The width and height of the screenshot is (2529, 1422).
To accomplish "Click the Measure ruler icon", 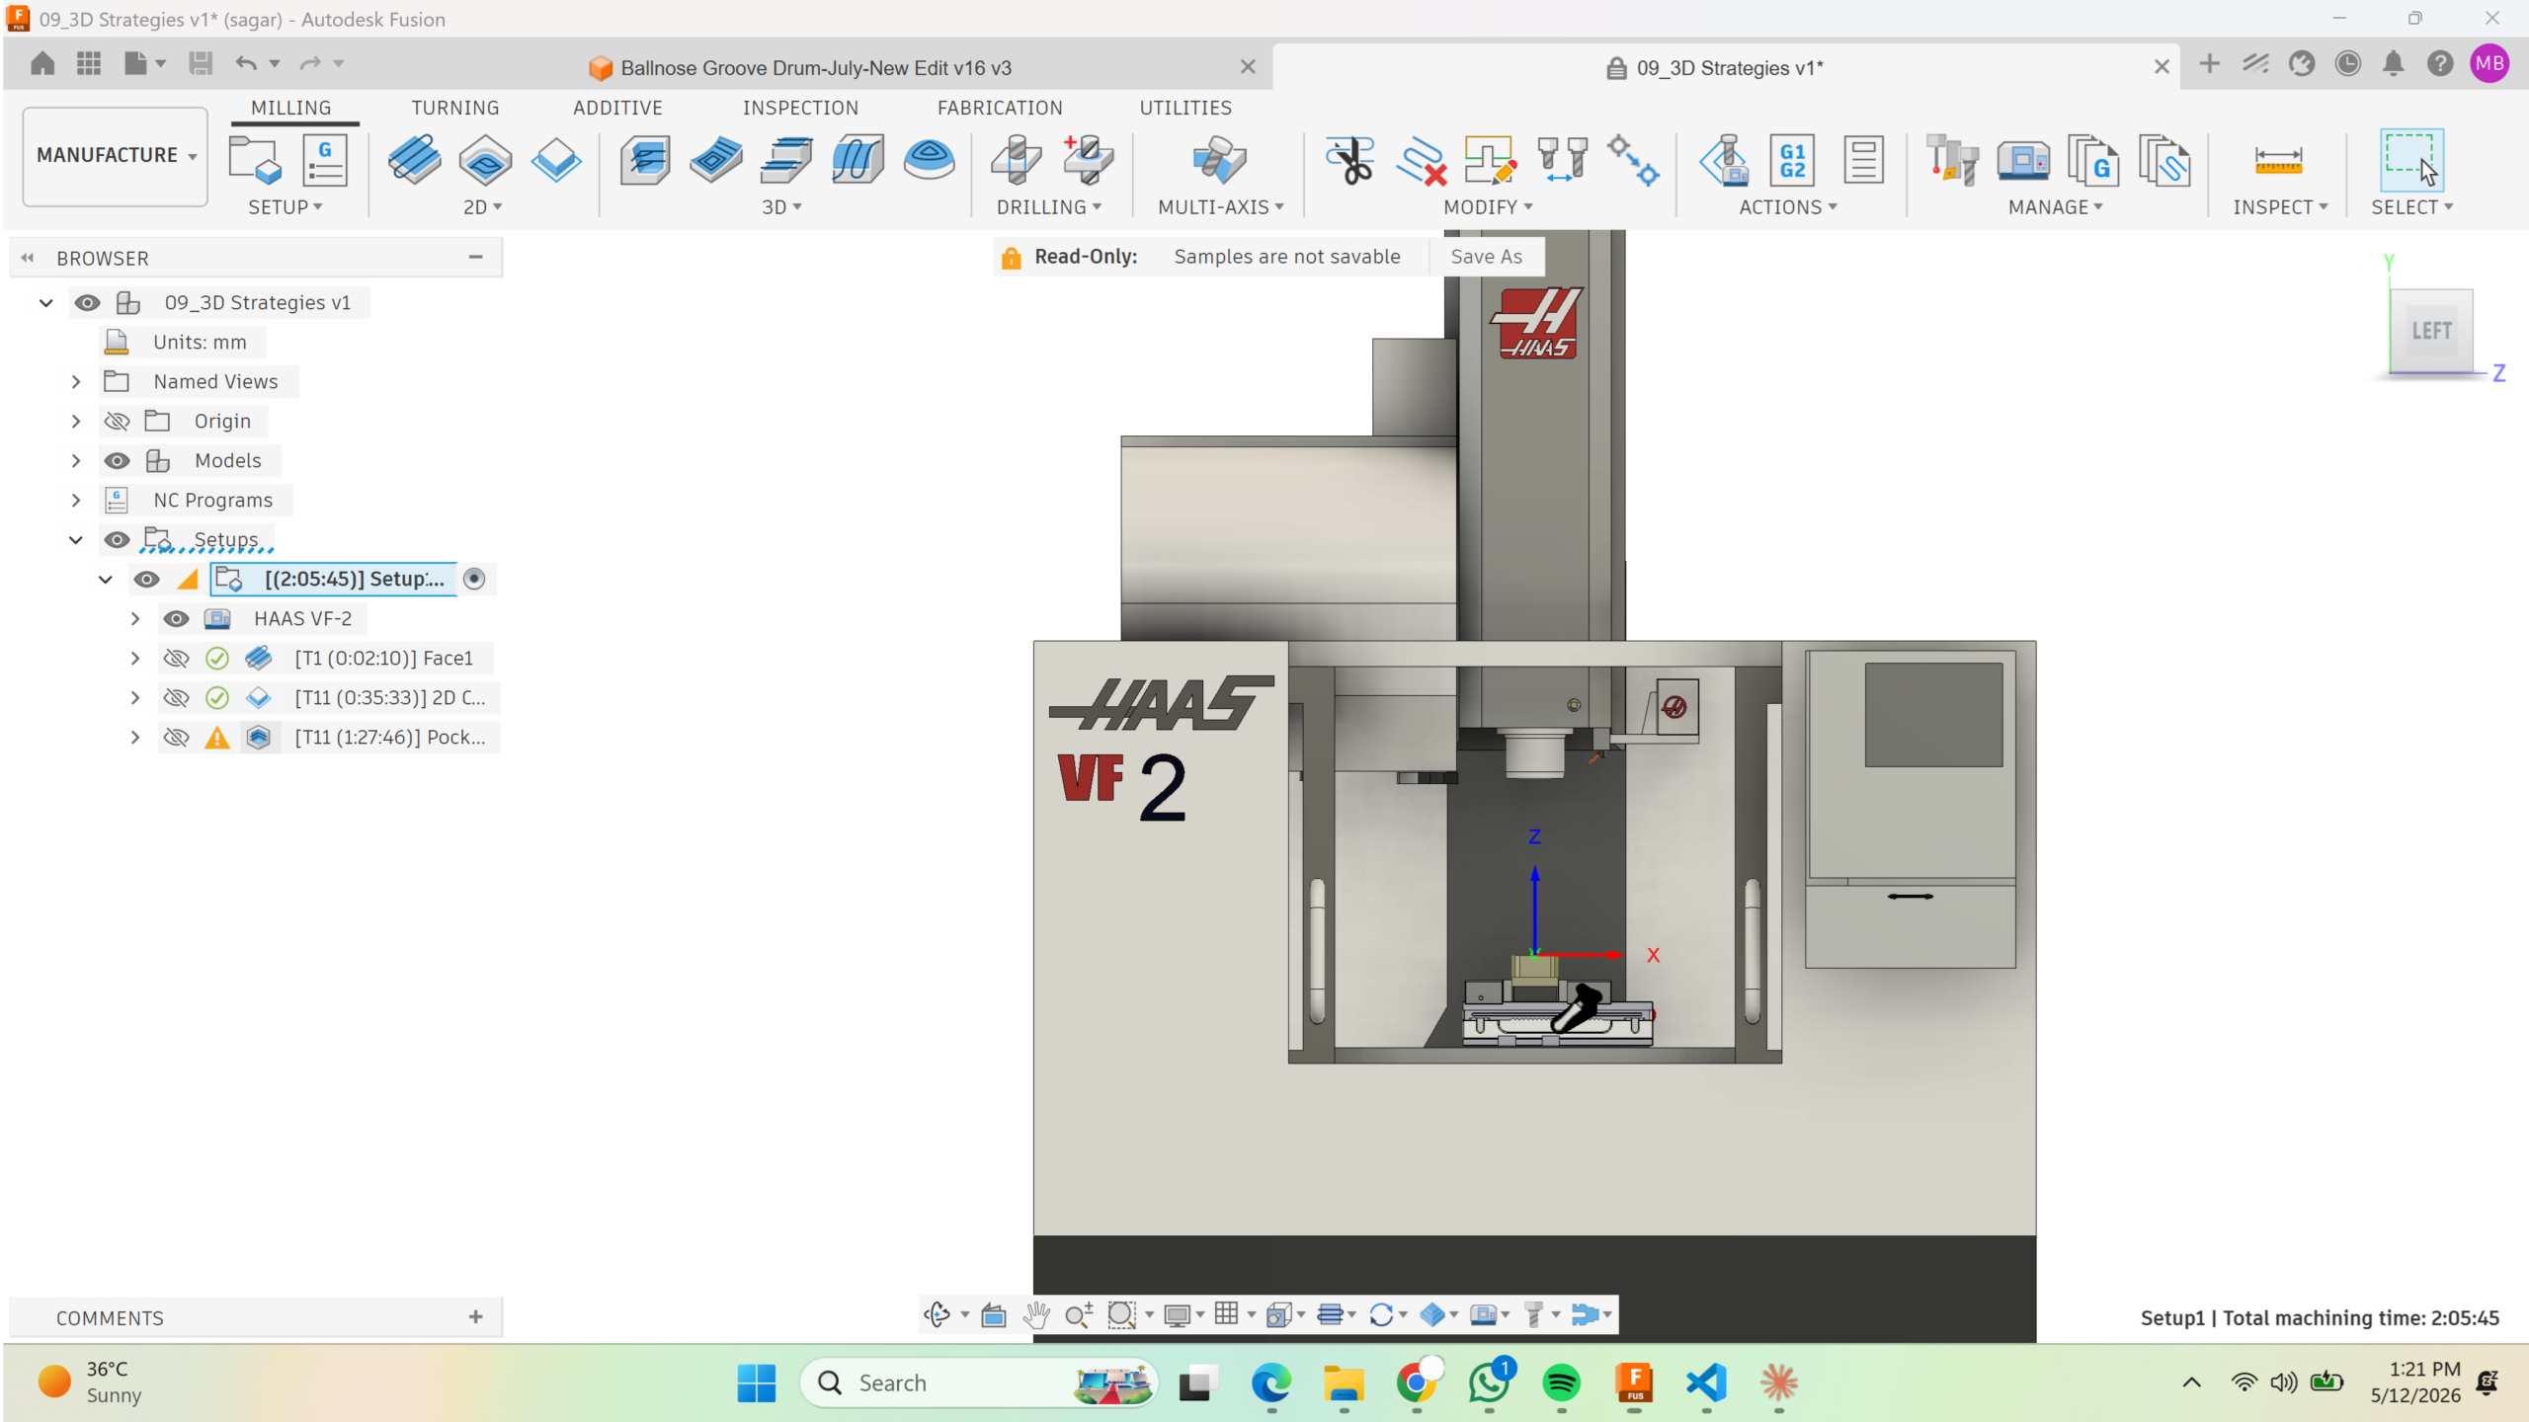I will tap(2279, 159).
